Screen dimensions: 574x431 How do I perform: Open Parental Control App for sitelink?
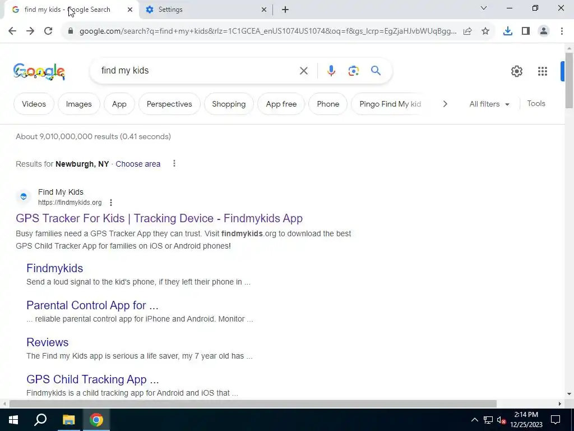click(92, 305)
